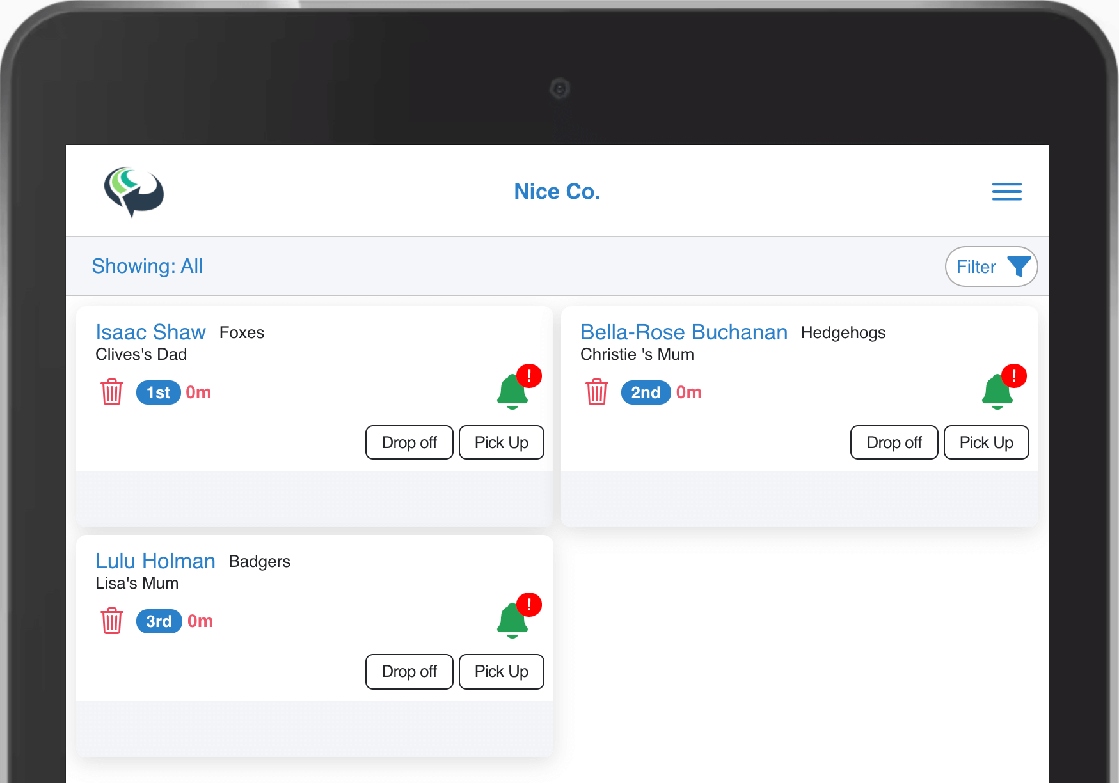The image size is (1119, 783).
Task: Open Bella-Rose Buchanan's name link
Action: pos(683,332)
